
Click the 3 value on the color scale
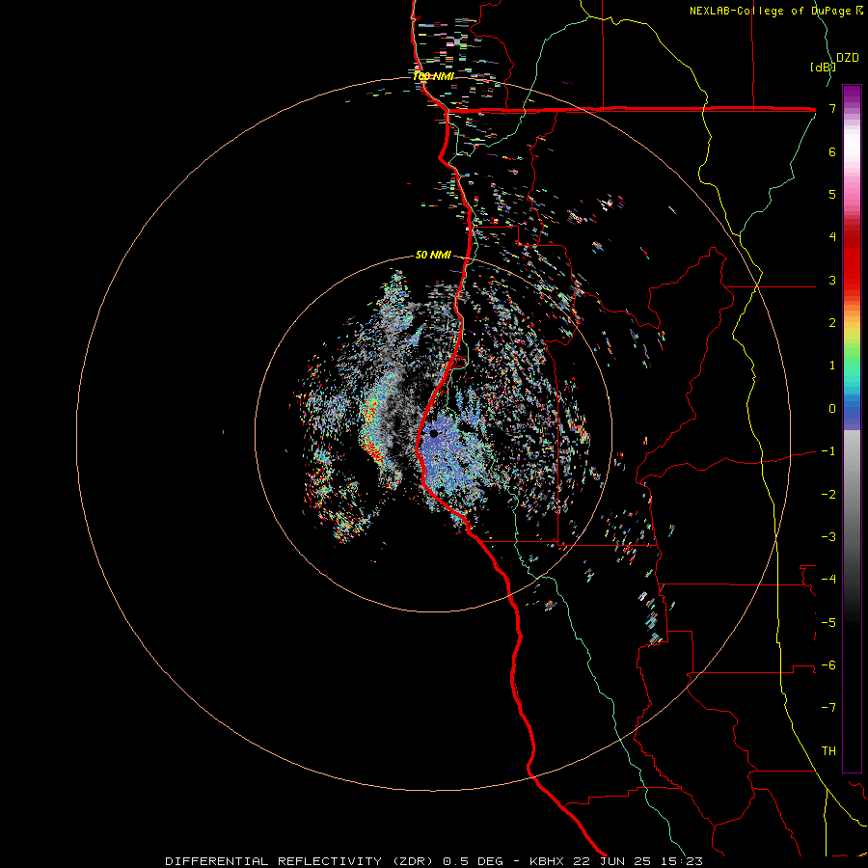[x=832, y=280]
